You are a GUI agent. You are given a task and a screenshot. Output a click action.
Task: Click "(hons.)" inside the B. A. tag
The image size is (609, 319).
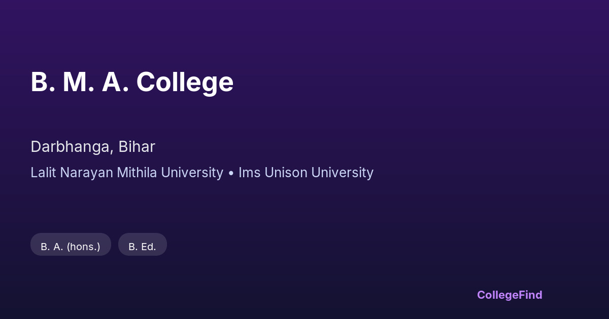pos(83,247)
